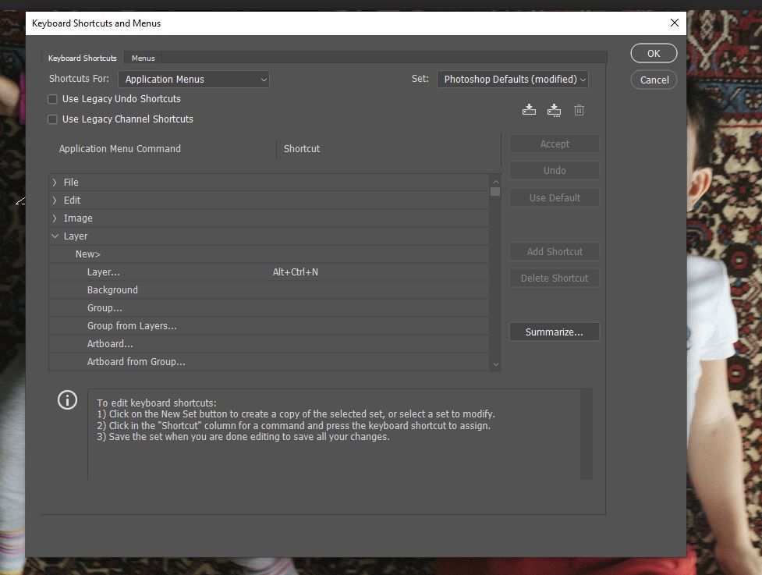Collapse the Layer command group

tap(54, 236)
